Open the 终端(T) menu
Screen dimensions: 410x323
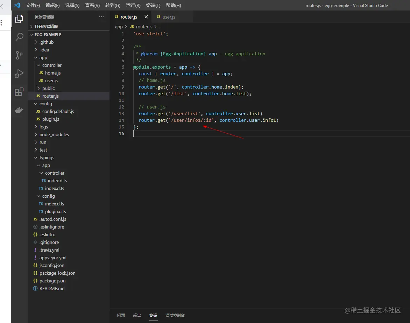click(x=153, y=6)
